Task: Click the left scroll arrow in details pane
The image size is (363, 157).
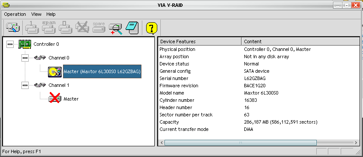Action: pyautogui.click(x=162, y=142)
